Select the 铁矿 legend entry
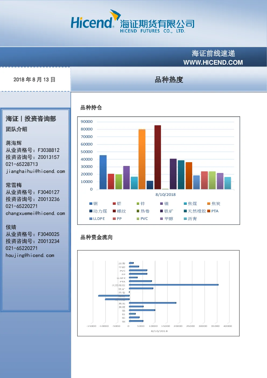This screenshot has height=378, width=267. pos(167,211)
